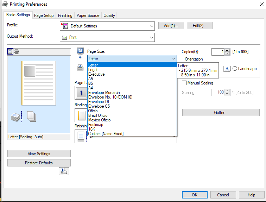Viewport: 266px width, 202px height.
Task: Click the page size document icon
Action: pyautogui.click(x=80, y=53)
